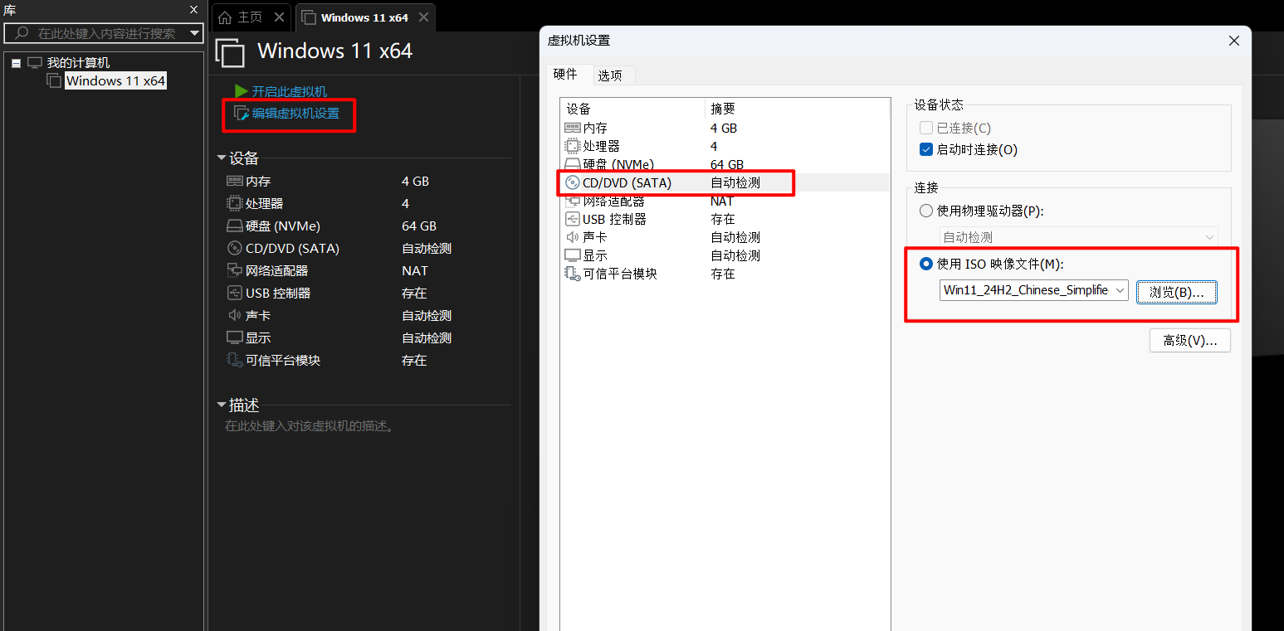Click the 处理器 icon in settings dialog list

point(573,146)
